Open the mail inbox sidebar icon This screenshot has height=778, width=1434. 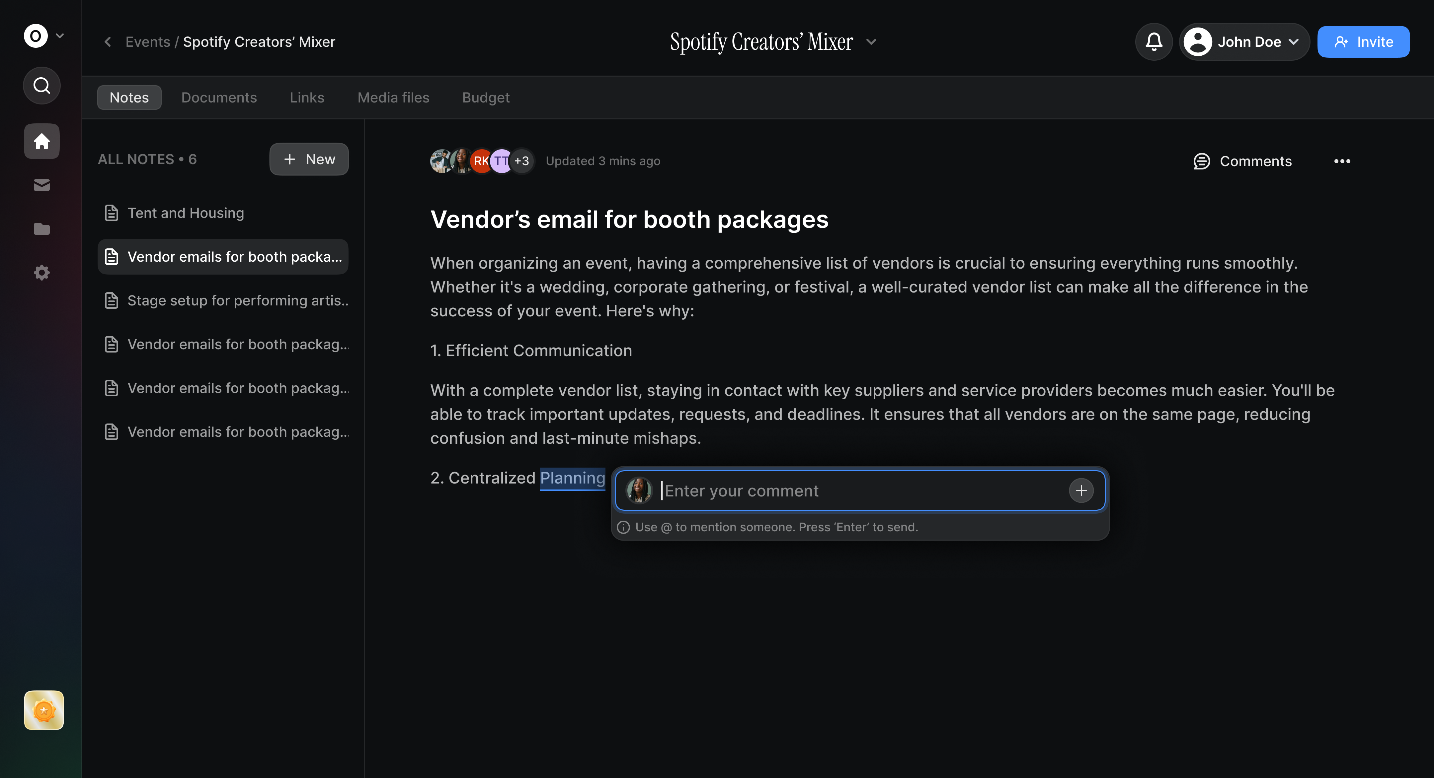click(42, 185)
